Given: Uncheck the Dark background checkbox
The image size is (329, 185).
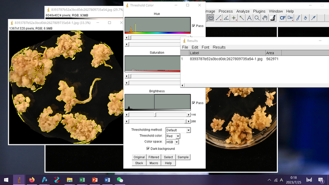Looking at the screenshot, I should [148, 148].
